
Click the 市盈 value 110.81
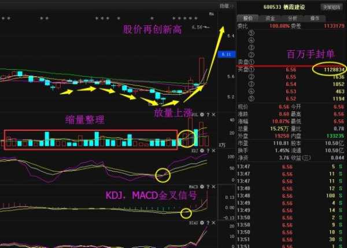point(280,144)
